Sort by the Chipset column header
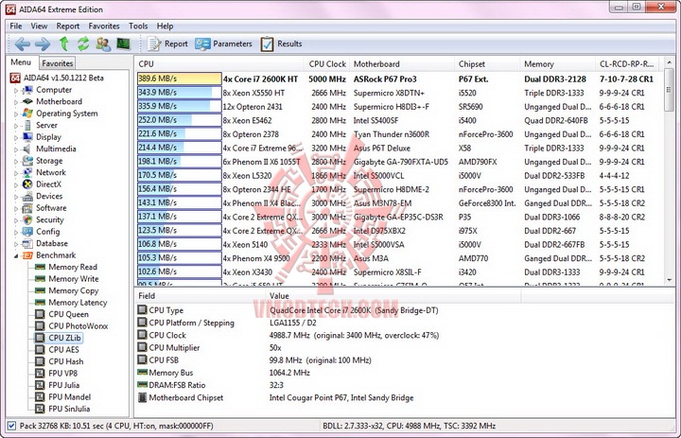 pyautogui.click(x=487, y=64)
